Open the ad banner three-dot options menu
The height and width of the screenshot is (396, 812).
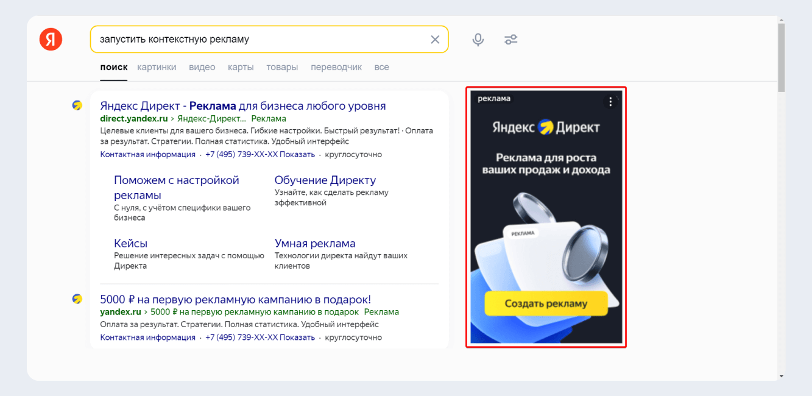pyautogui.click(x=611, y=102)
